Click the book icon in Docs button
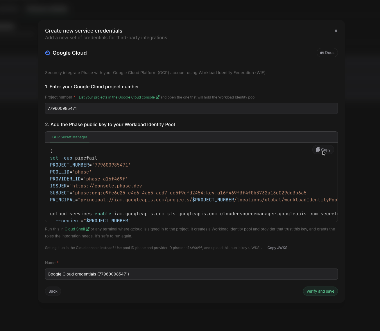The height and width of the screenshot is (331, 380). click(x=322, y=53)
